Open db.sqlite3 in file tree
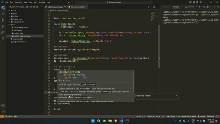The image size is (220, 124). tap(25, 30)
